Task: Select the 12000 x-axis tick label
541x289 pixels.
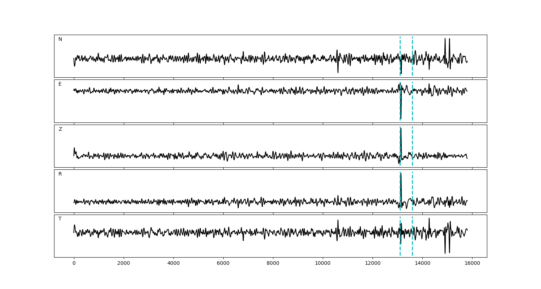Action: (x=373, y=263)
